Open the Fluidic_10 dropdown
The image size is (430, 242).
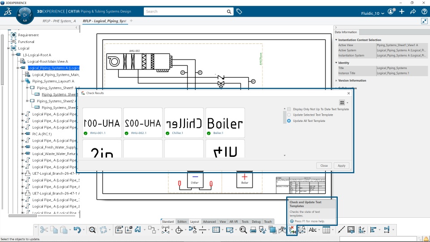click(373, 13)
